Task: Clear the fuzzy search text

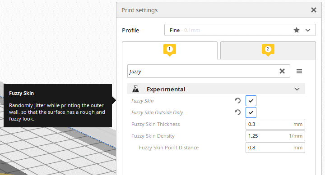Action: 282,71
